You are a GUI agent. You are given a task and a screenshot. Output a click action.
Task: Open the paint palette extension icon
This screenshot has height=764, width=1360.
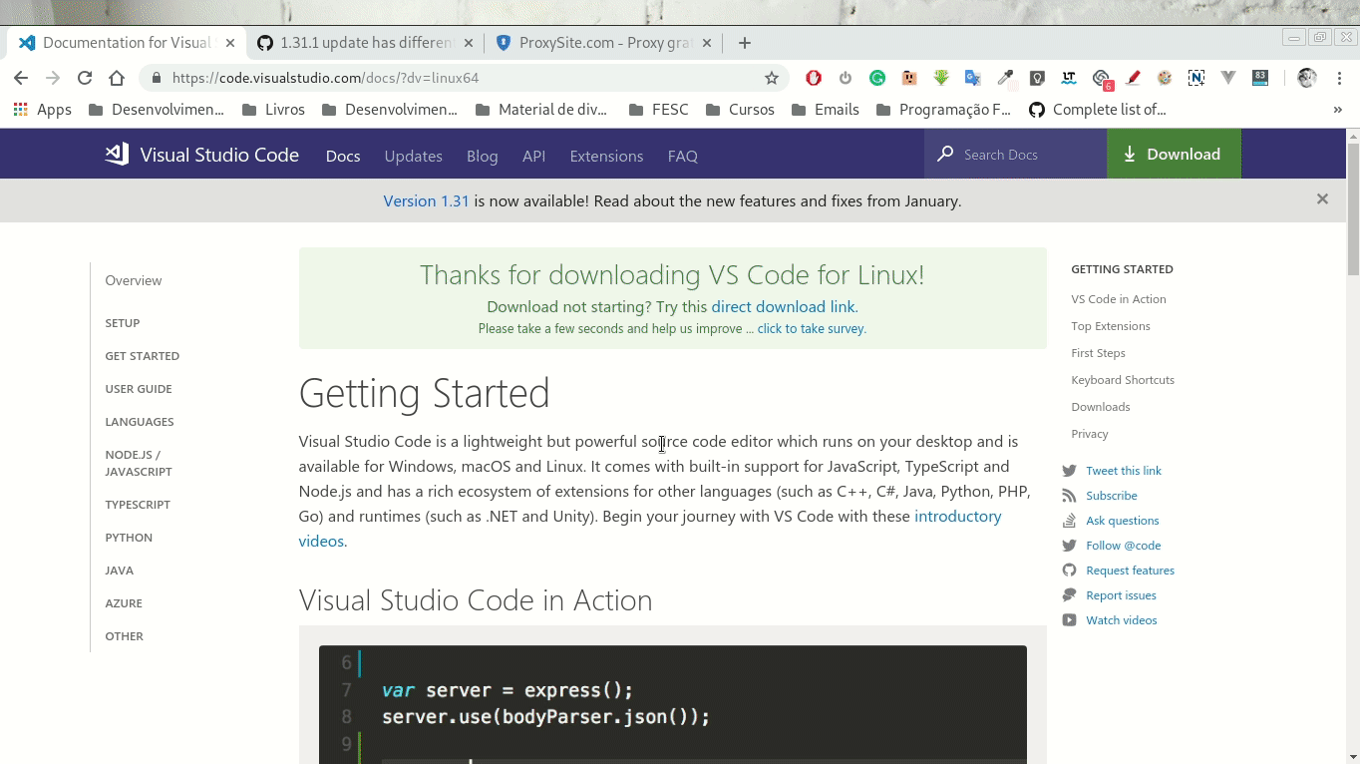[x=1165, y=78]
